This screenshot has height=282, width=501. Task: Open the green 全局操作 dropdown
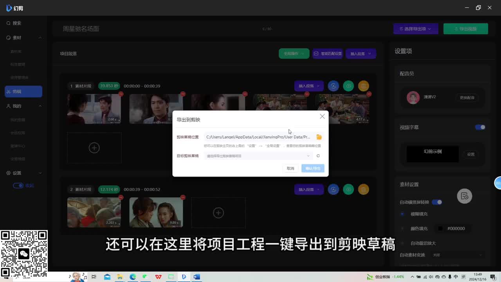(294, 54)
